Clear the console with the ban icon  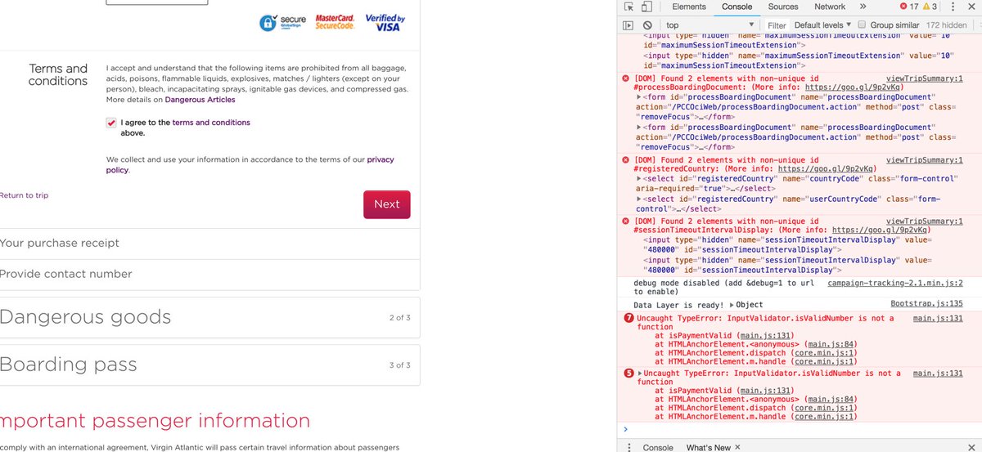647,25
